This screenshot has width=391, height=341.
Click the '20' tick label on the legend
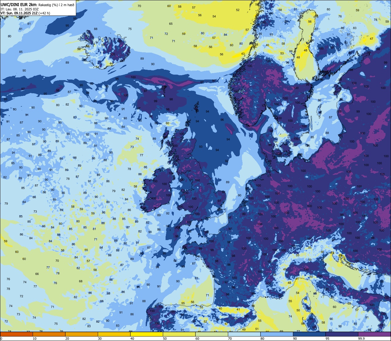(x=67, y=339)
